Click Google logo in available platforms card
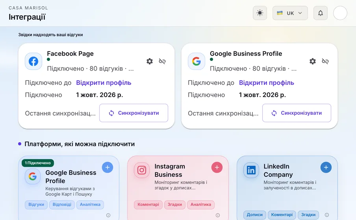This screenshot has height=220, width=356. pos(32,176)
